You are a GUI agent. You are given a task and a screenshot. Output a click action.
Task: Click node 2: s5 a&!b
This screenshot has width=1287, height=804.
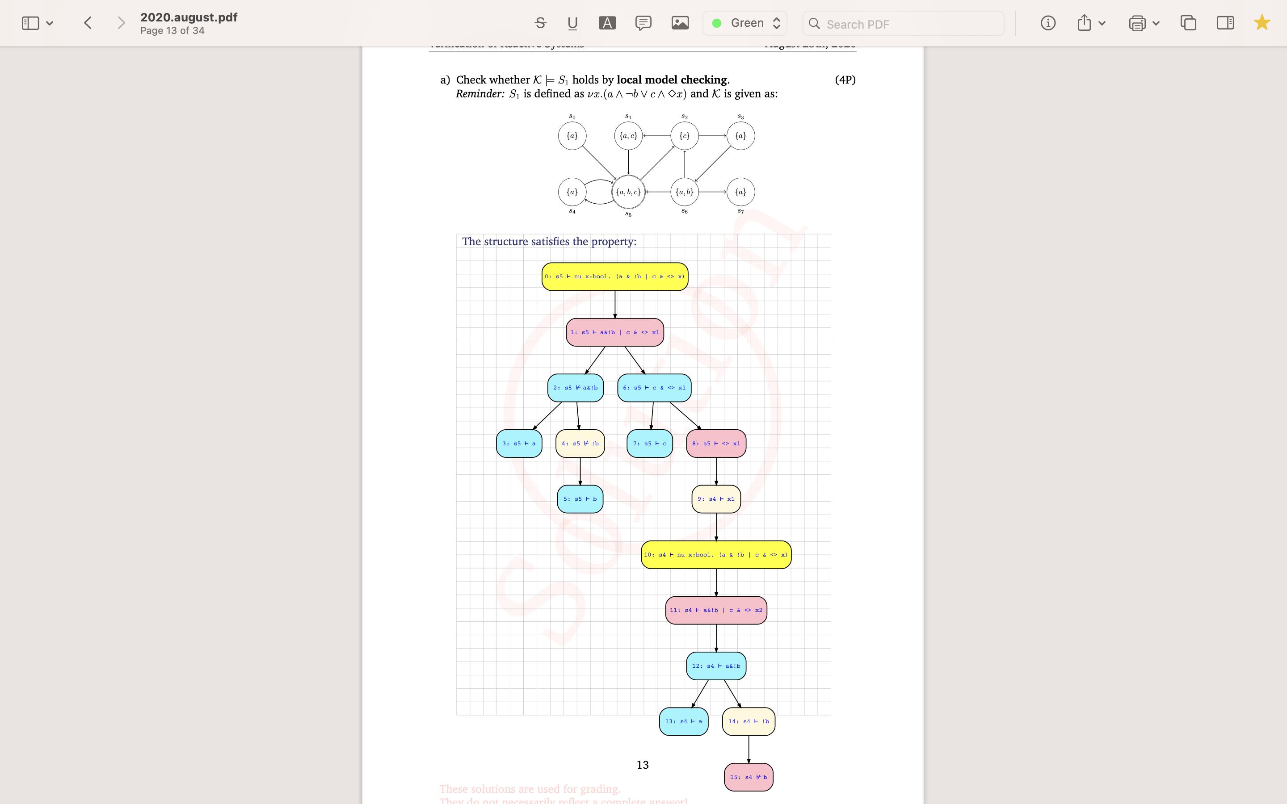(576, 388)
